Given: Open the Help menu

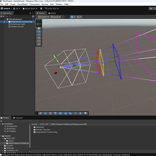Looking at the screenshot, I should [66, 4].
